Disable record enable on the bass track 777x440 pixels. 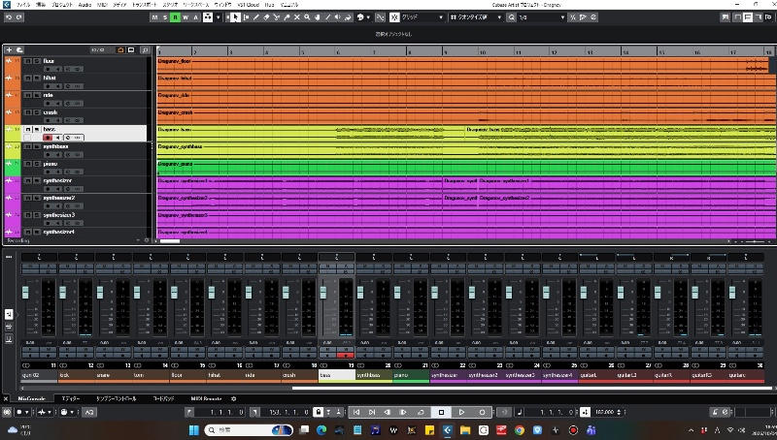click(48, 138)
